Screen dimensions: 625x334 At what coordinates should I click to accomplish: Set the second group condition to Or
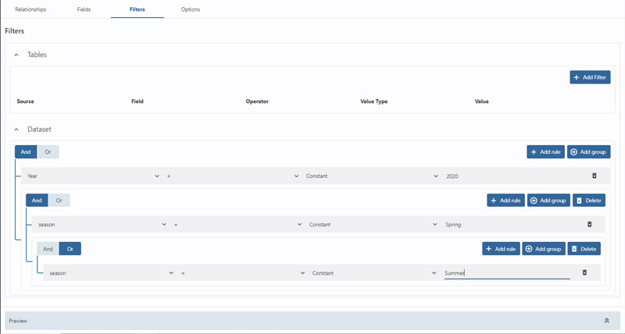click(x=59, y=201)
